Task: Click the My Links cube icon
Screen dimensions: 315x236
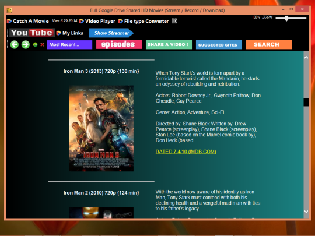Action: click(59, 33)
